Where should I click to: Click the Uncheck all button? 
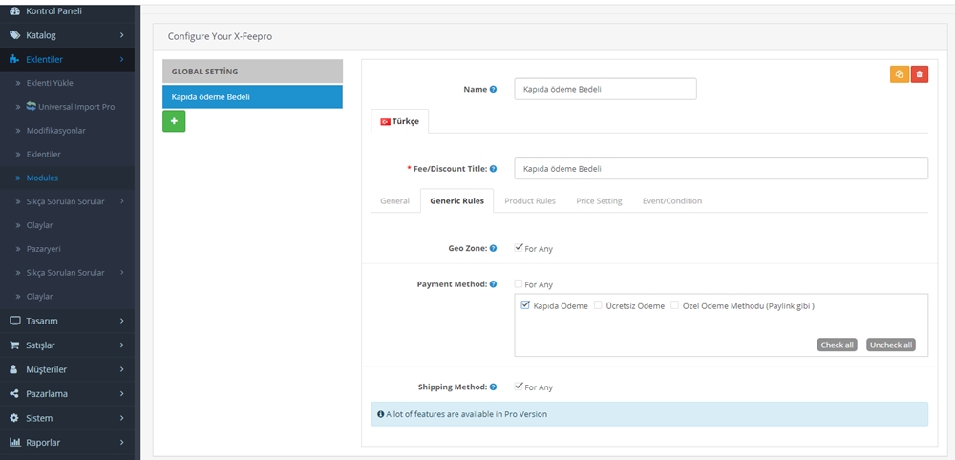[x=890, y=345]
